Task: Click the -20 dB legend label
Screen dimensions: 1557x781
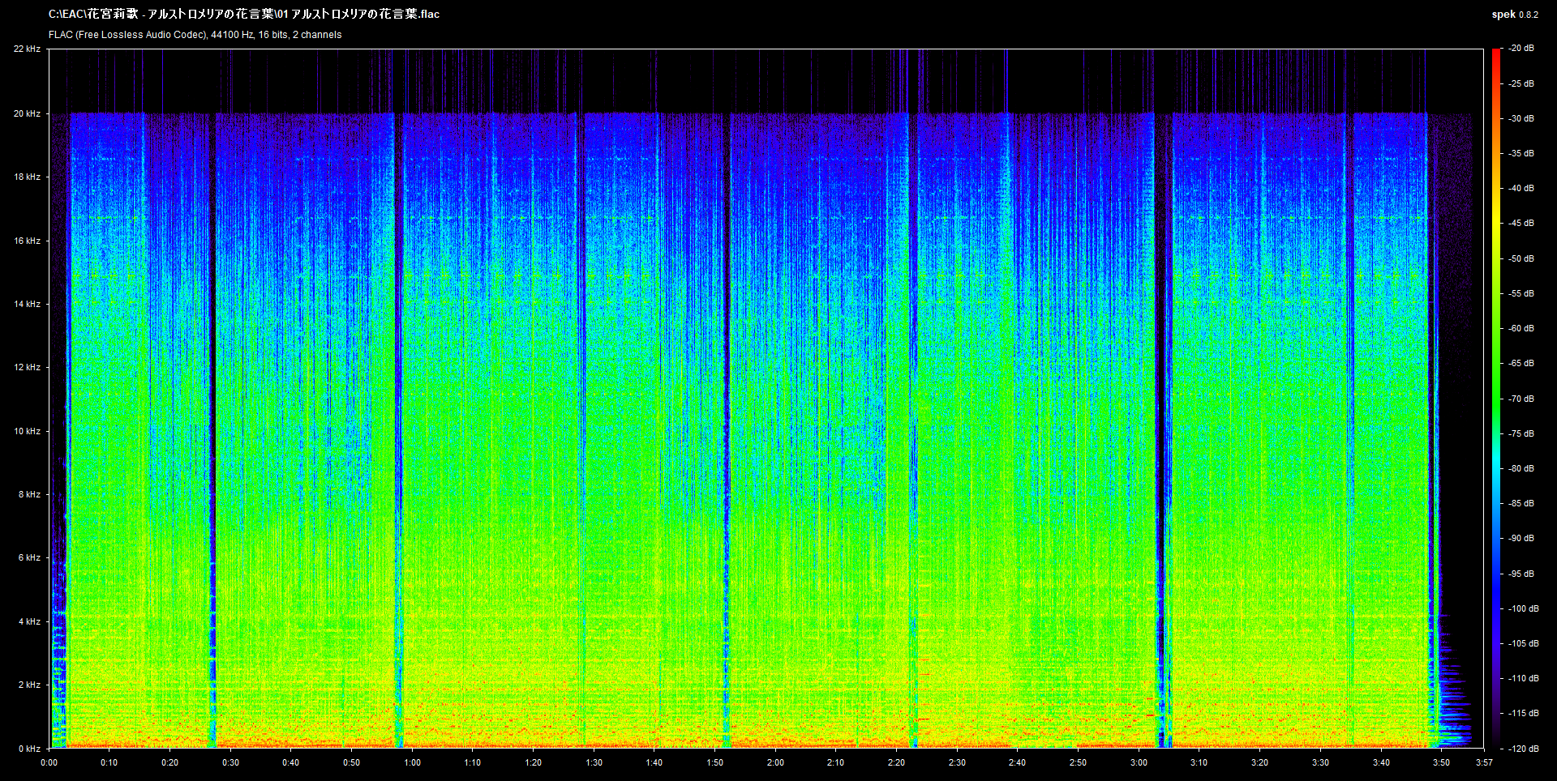Action: [x=1521, y=49]
